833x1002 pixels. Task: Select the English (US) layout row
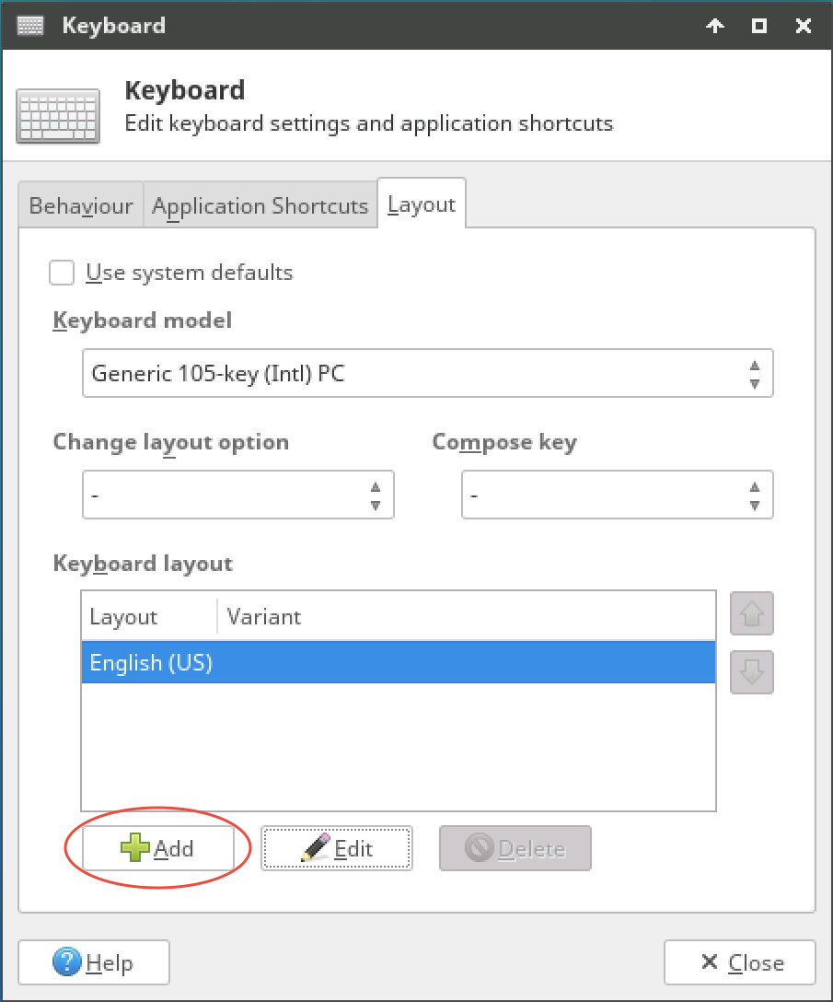398,663
